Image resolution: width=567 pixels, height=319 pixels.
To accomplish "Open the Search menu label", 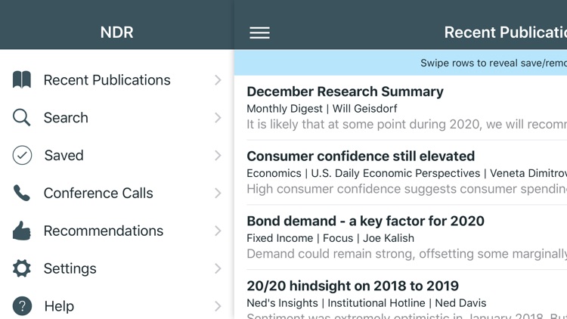I will (x=66, y=117).
